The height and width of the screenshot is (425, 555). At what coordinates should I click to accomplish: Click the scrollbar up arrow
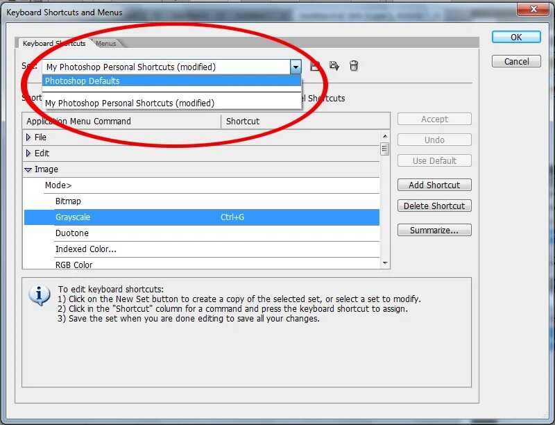coord(385,136)
